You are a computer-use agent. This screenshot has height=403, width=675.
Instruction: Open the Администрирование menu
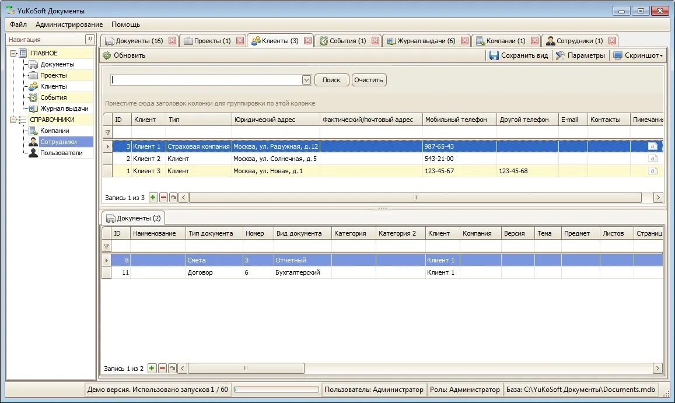point(69,24)
